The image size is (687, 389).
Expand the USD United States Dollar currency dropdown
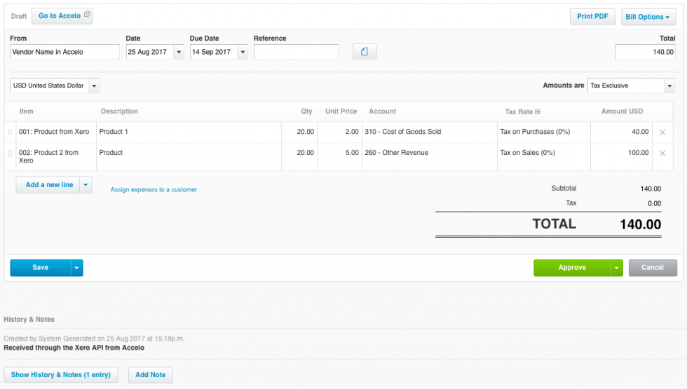pos(94,86)
